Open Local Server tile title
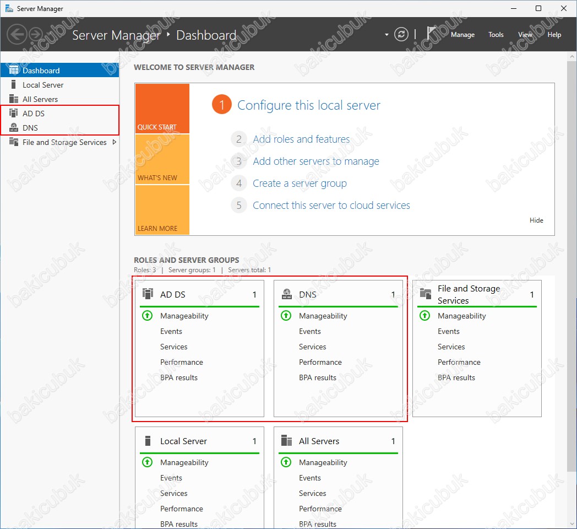 pos(184,441)
